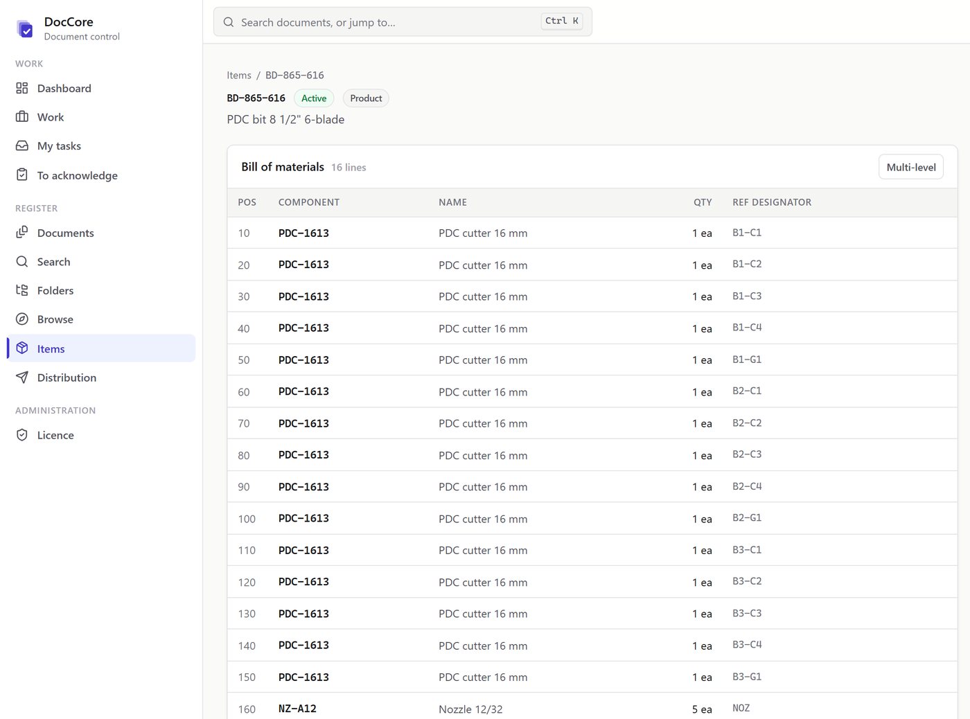Open component PDC-1613 at position 50
This screenshot has width=970, height=719.
point(303,359)
